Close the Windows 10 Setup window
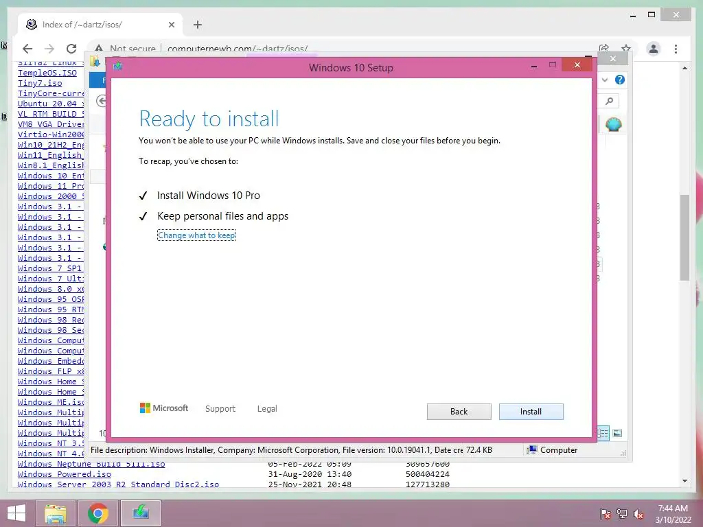 pyautogui.click(x=577, y=65)
